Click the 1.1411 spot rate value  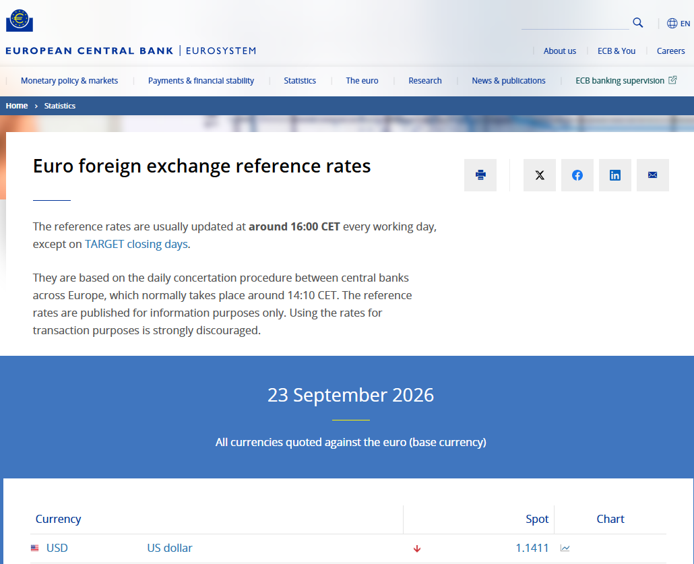click(532, 548)
